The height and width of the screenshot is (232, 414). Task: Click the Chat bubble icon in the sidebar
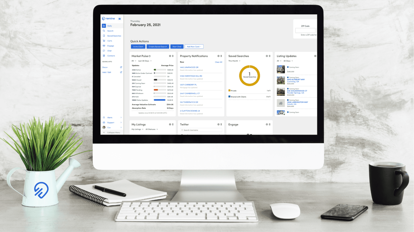pyautogui.click(x=104, y=51)
